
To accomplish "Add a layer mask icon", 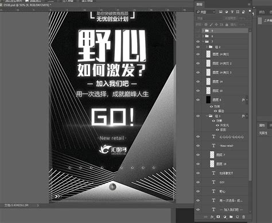I will [218, 217].
